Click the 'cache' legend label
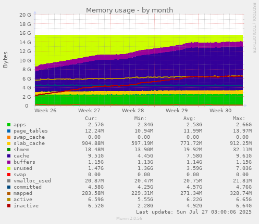Image resolution: width=259 pixels, height=224 pixels. (21, 156)
